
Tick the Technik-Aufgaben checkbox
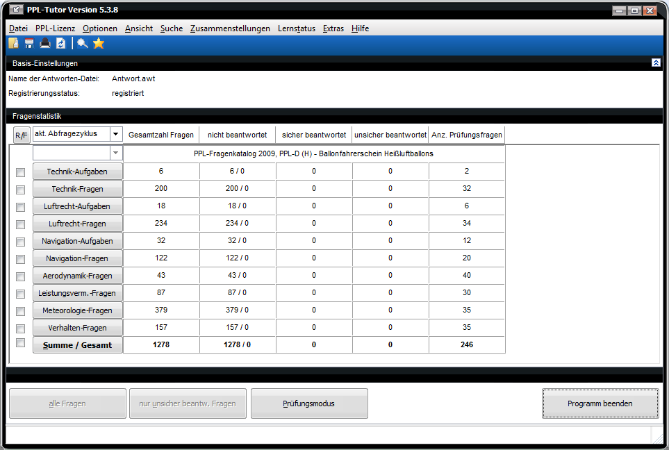coord(20,172)
